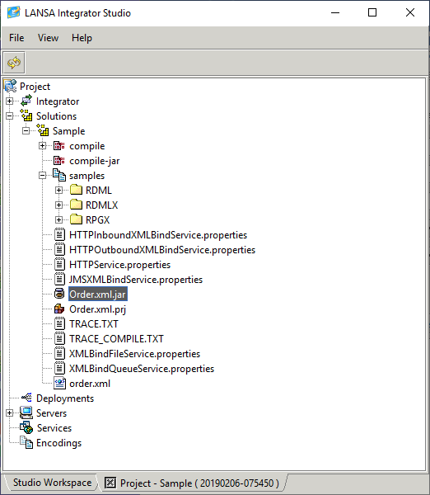Image resolution: width=430 pixels, height=495 pixels.
Task: Click the refresh toolbar icon
Action: [x=14, y=63]
